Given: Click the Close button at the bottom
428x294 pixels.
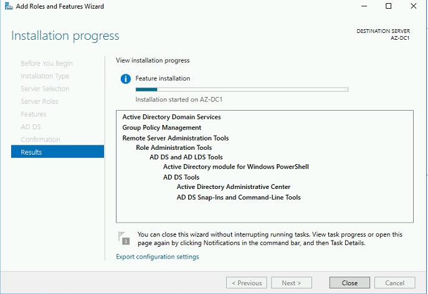Looking at the screenshot, I should coord(350,283).
